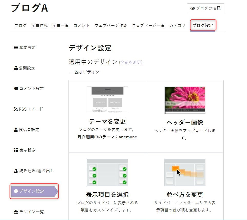Select the ブログ設定 tab

click(203, 25)
